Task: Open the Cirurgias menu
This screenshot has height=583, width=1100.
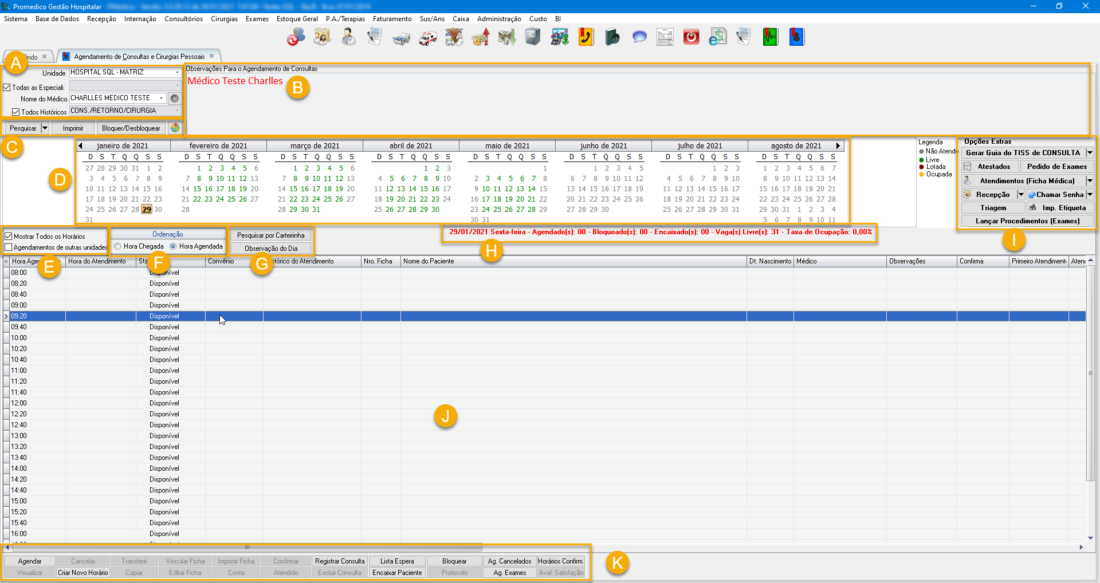Action: 224,19
